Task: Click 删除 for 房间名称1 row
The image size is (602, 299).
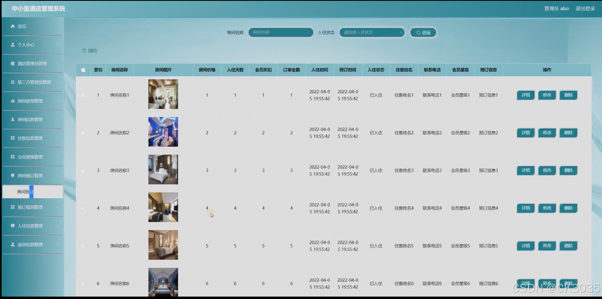Action: pyautogui.click(x=568, y=95)
